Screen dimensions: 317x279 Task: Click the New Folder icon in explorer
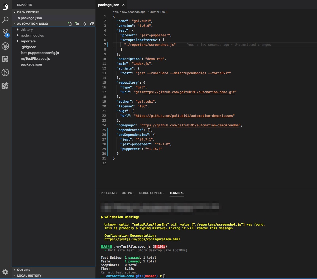[x=77, y=24]
